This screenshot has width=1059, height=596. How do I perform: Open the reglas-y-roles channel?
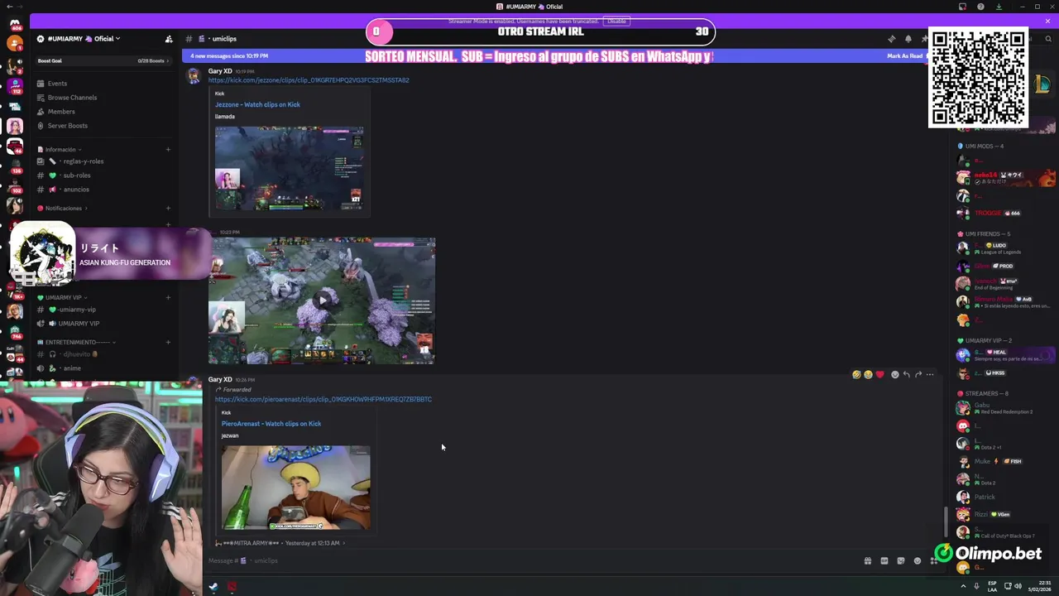(x=83, y=161)
